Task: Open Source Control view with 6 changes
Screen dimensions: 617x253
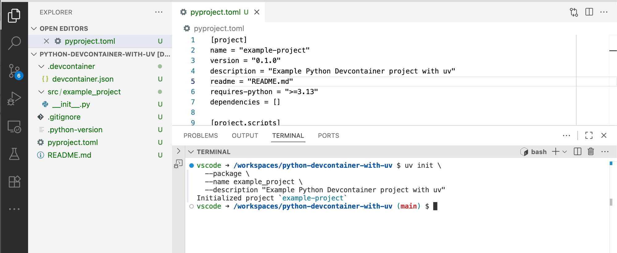Action: [14, 71]
